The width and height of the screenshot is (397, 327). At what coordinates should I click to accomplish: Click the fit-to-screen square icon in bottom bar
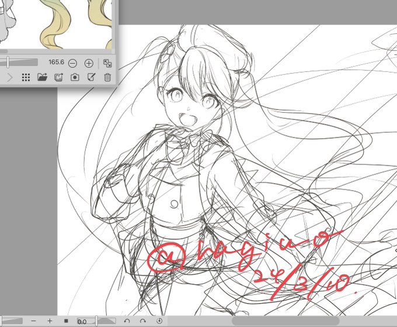(x=66, y=321)
